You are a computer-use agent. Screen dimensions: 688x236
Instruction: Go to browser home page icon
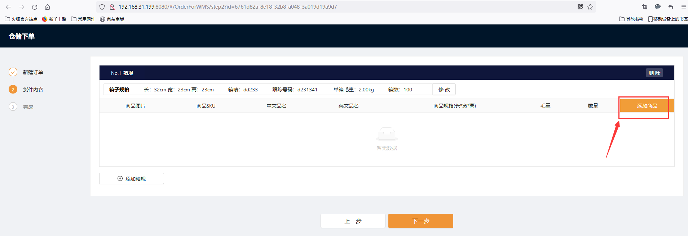pos(47,7)
